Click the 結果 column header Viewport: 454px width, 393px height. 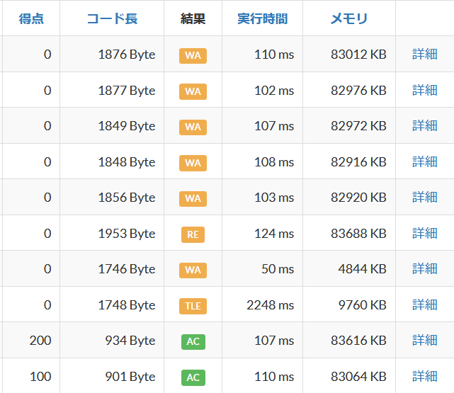click(x=193, y=19)
